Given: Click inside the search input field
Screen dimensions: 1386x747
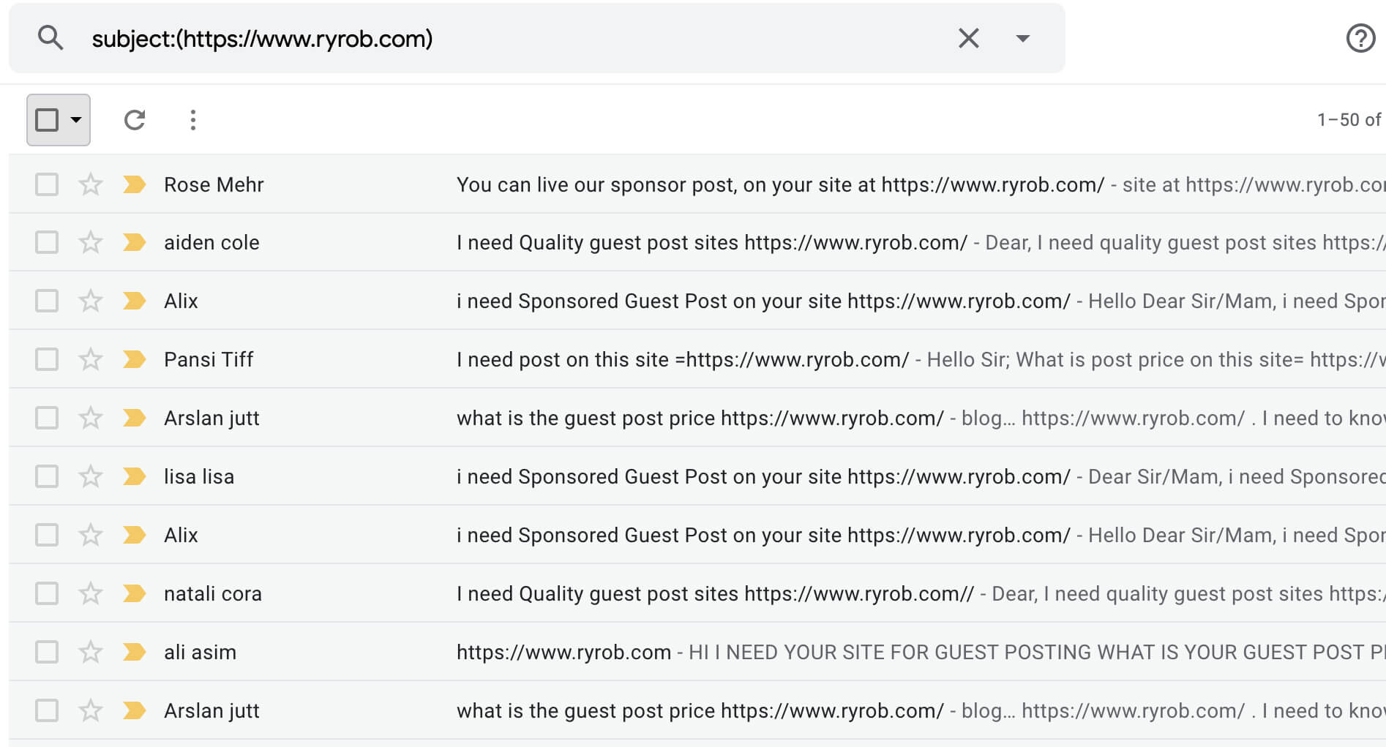Looking at the screenshot, I should 512,37.
